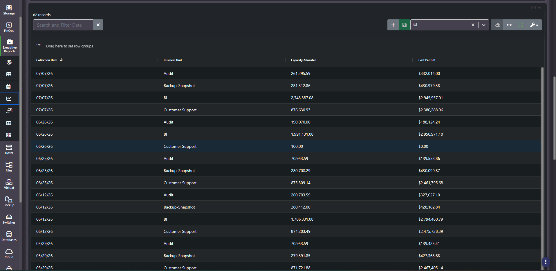
Task: Open the Virtual section
Action: coord(9,184)
